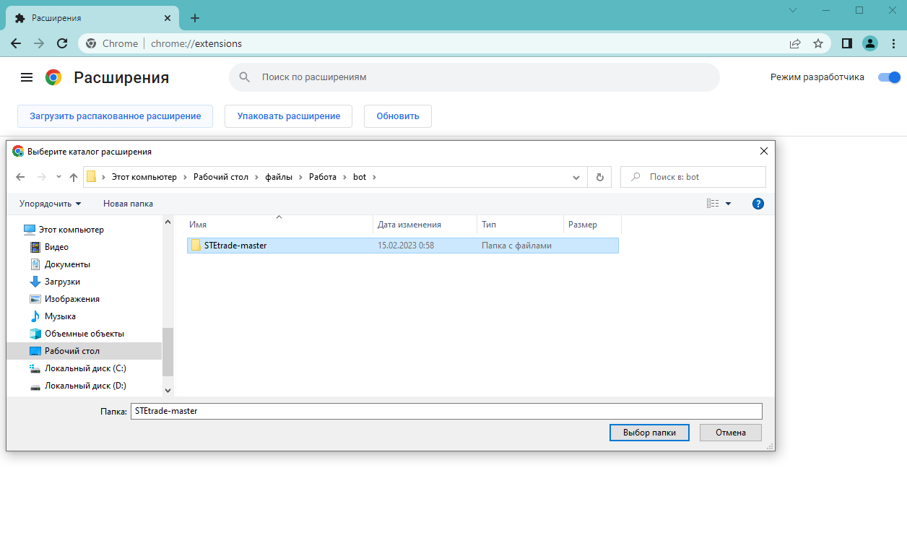
Task: Open Документы in the navigation pane
Action: (67, 264)
